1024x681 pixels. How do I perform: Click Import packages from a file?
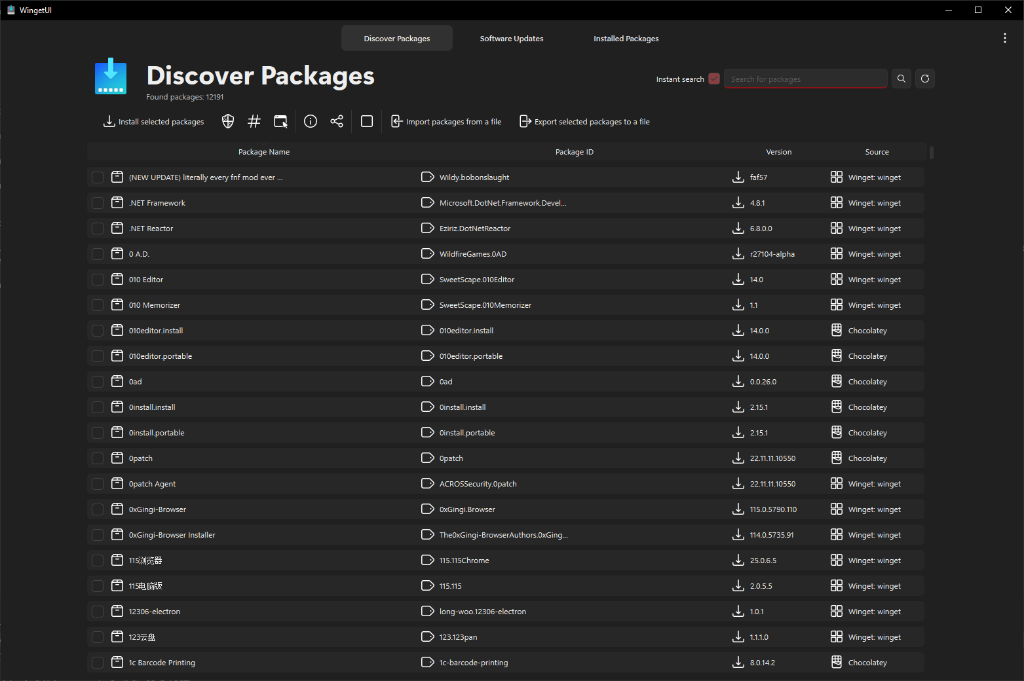click(447, 121)
